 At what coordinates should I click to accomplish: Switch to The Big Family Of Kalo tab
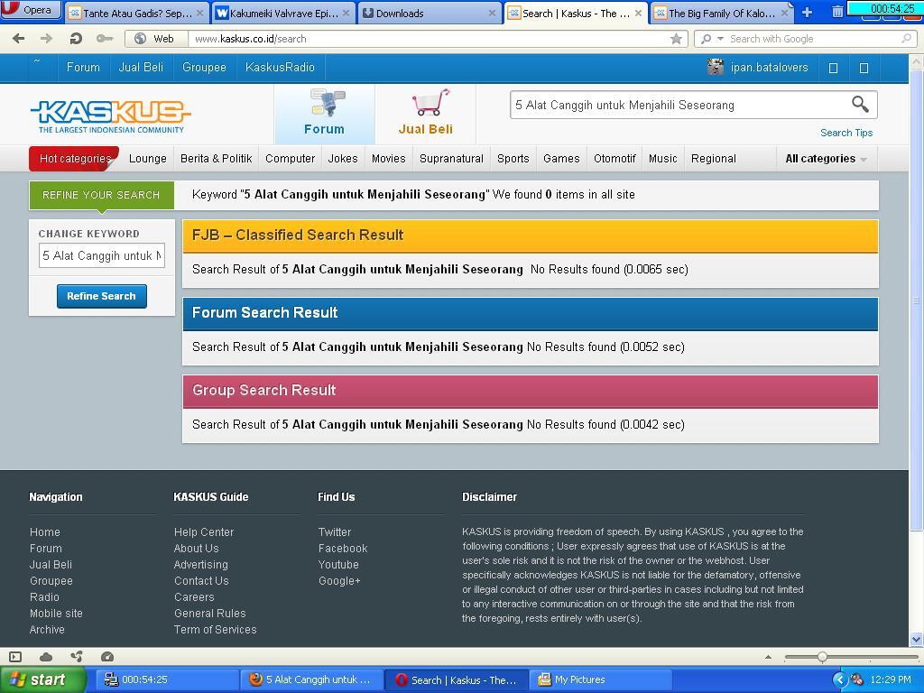click(x=721, y=13)
